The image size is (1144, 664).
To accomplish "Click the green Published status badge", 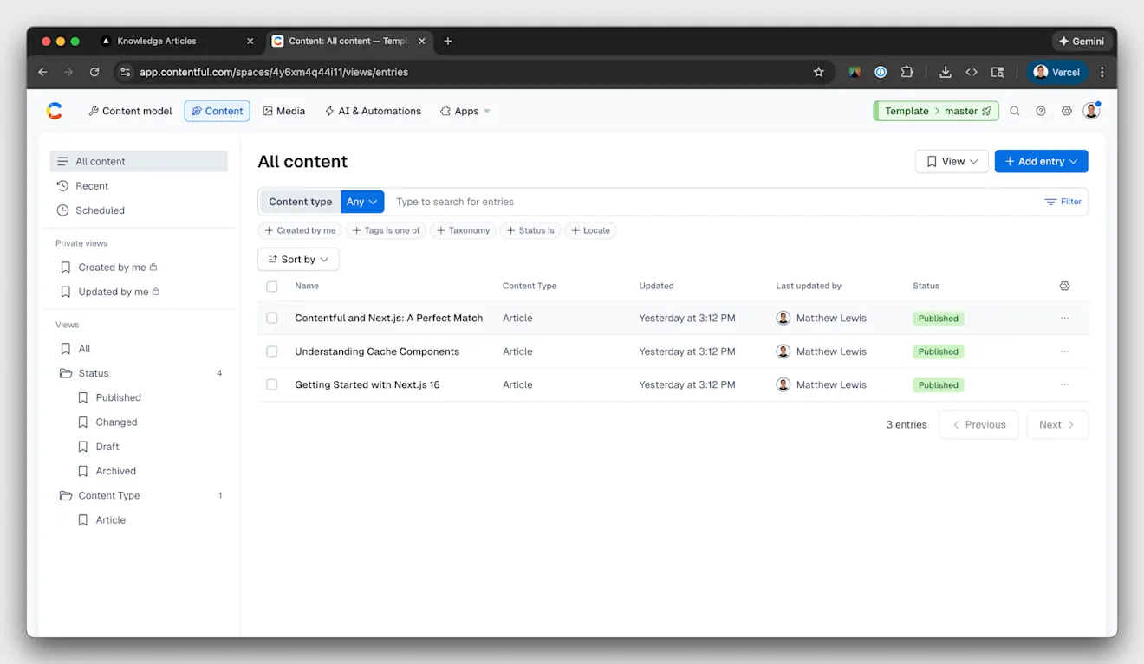I will point(938,318).
